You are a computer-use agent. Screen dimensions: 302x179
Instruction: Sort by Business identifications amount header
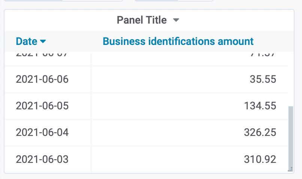point(178,41)
